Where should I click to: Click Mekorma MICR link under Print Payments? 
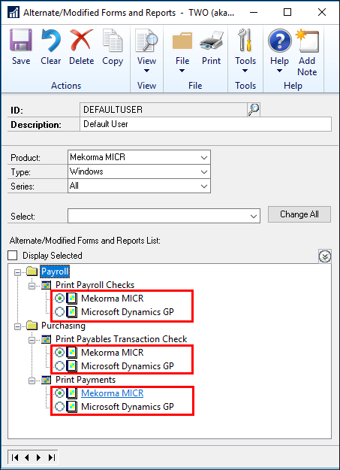(x=113, y=393)
